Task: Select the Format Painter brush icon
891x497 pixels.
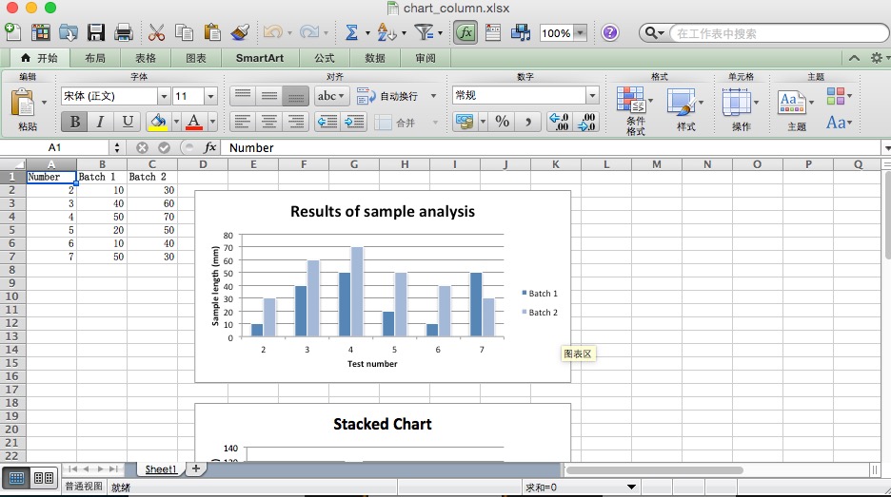Action: tap(240, 33)
